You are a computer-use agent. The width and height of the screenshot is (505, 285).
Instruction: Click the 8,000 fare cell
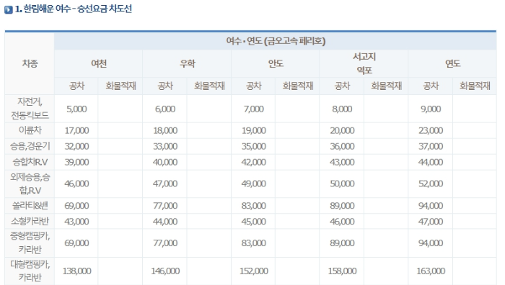(x=342, y=109)
